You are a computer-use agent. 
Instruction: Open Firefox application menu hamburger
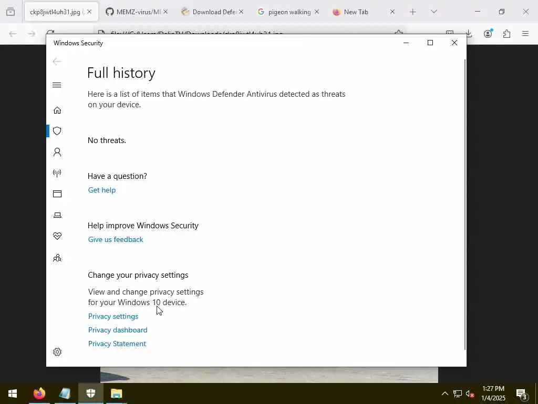click(x=525, y=34)
